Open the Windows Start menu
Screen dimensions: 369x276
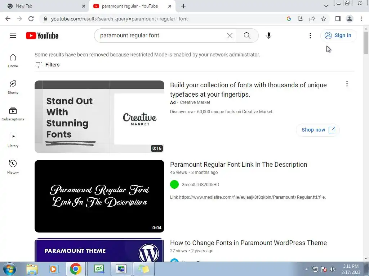point(10,269)
